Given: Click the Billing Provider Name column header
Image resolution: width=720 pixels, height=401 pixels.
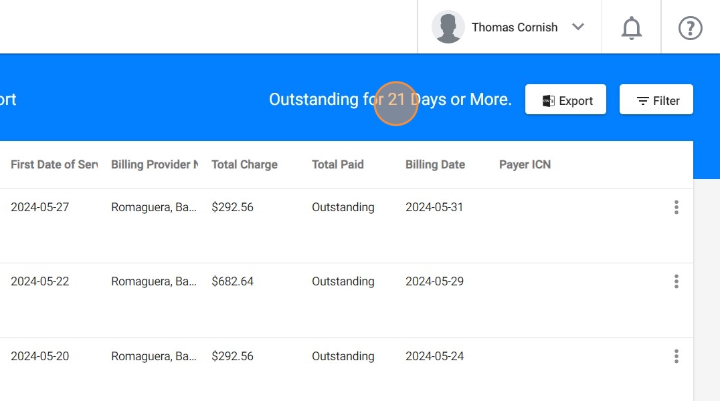Looking at the screenshot, I should point(154,164).
